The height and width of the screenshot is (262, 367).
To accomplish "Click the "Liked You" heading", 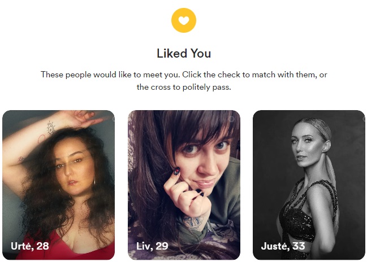I will (184, 53).
